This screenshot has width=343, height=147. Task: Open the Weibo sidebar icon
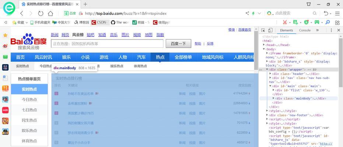click(x=5, y=46)
